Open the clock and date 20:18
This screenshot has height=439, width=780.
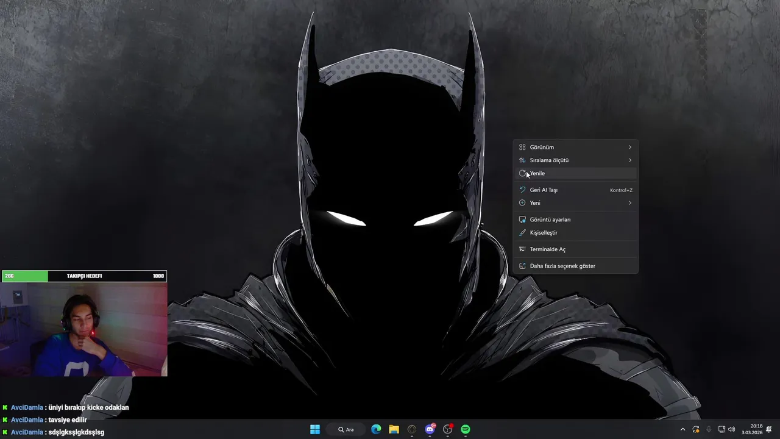pos(752,429)
